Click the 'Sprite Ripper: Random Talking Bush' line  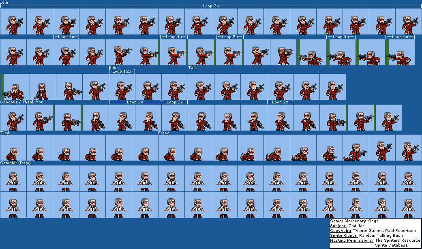click(366, 236)
